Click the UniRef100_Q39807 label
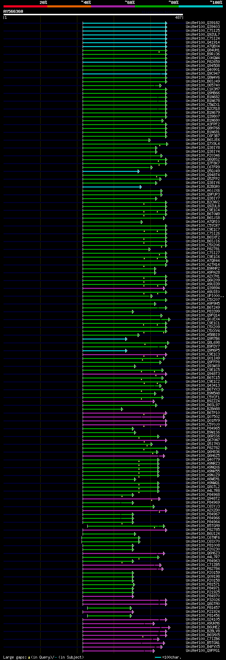226x660 pixels. (203, 116)
